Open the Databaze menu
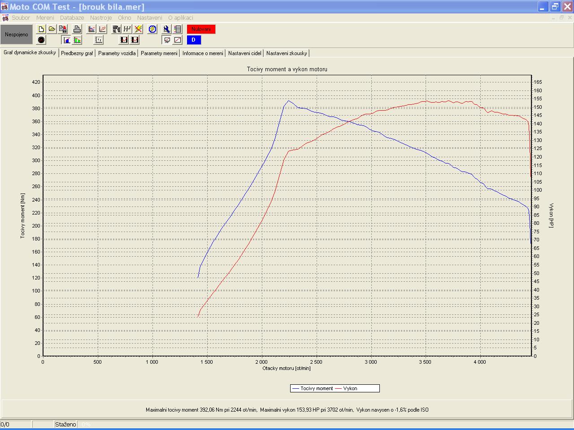This screenshot has width=574, height=430. pos(72,18)
